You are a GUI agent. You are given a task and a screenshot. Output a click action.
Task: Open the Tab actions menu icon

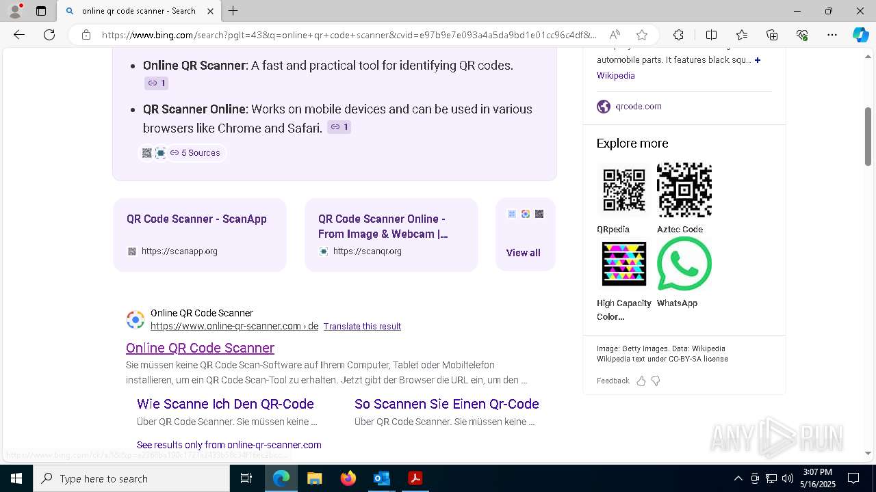tap(41, 11)
